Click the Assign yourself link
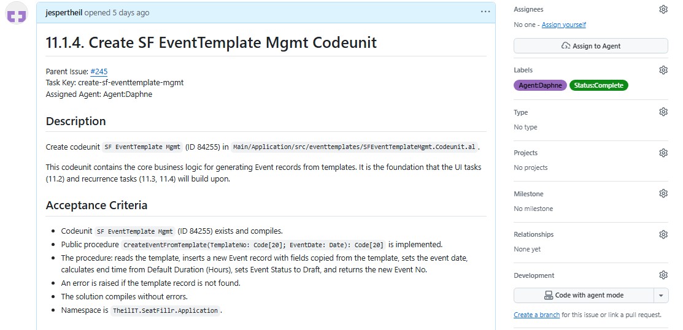 (x=563, y=25)
